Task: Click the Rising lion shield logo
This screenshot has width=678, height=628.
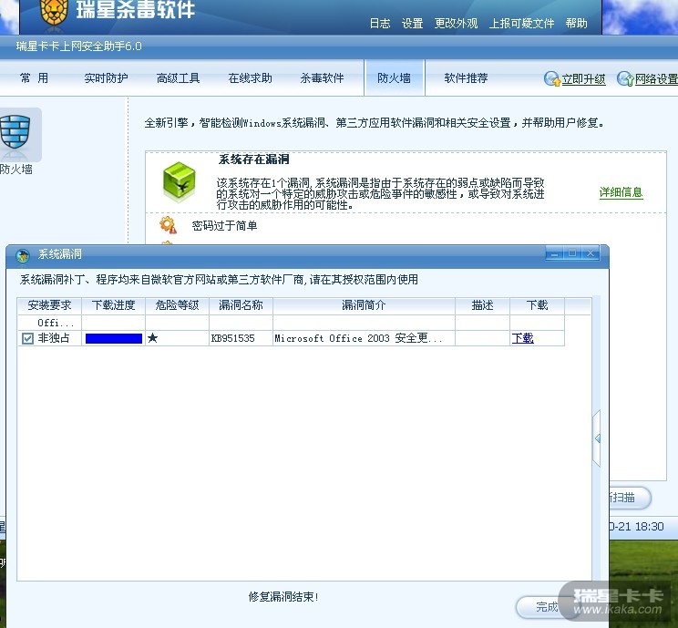Action: 54,11
